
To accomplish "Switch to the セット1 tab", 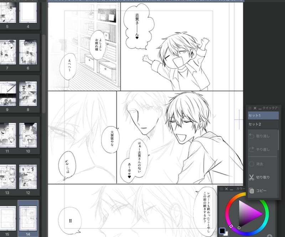I will [x=263, y=116].
